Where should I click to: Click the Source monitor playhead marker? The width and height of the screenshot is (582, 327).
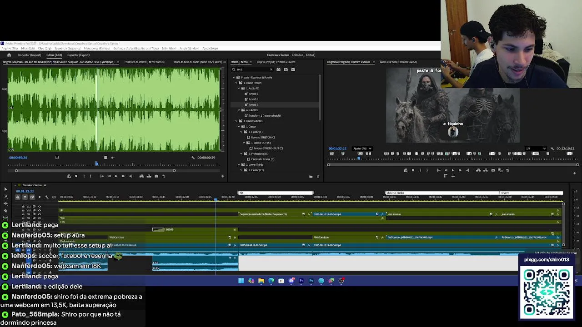pos(96,163)
